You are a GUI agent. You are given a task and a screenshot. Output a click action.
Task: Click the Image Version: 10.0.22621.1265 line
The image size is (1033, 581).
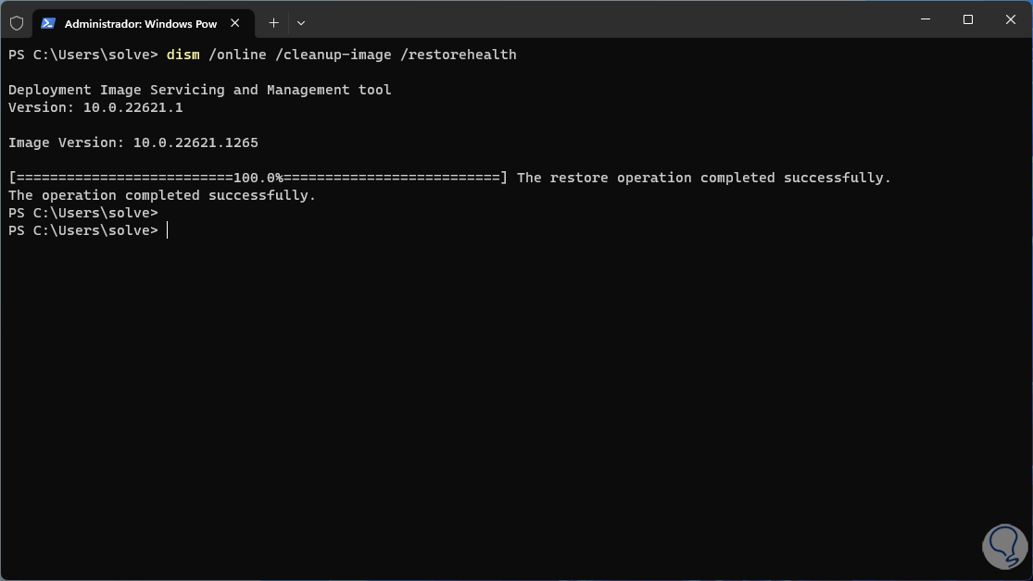point(132,142)
